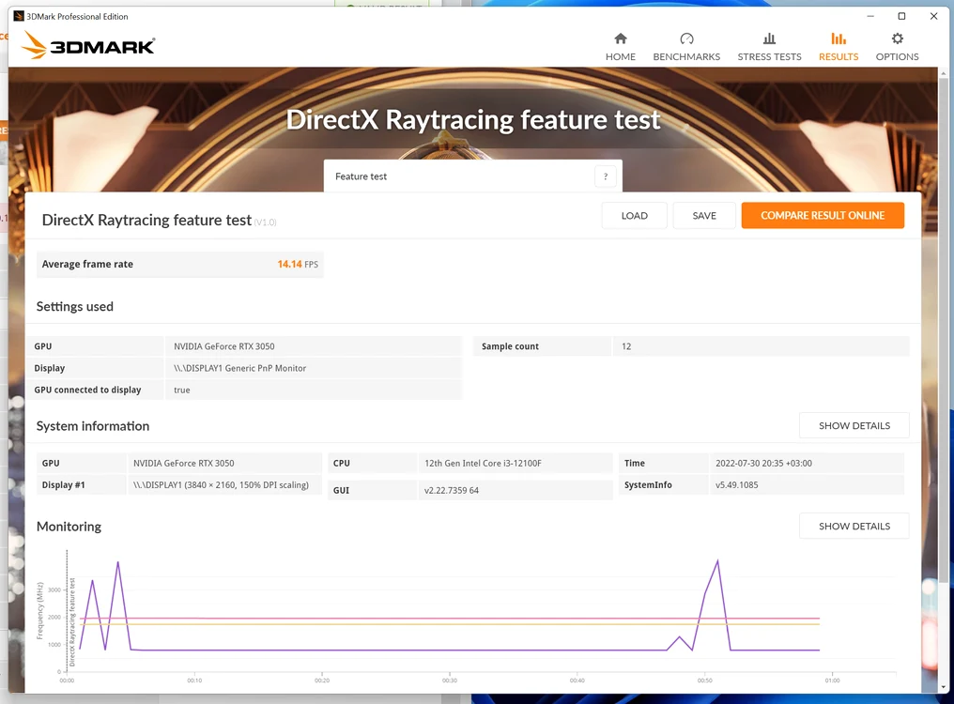Open the Home tab house icon

620,38
